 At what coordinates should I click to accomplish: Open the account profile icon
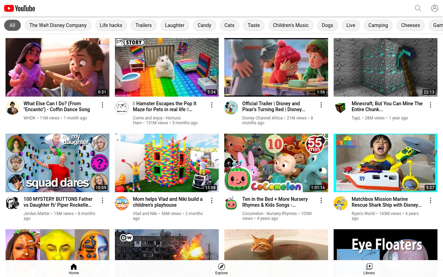pos(435,8)
